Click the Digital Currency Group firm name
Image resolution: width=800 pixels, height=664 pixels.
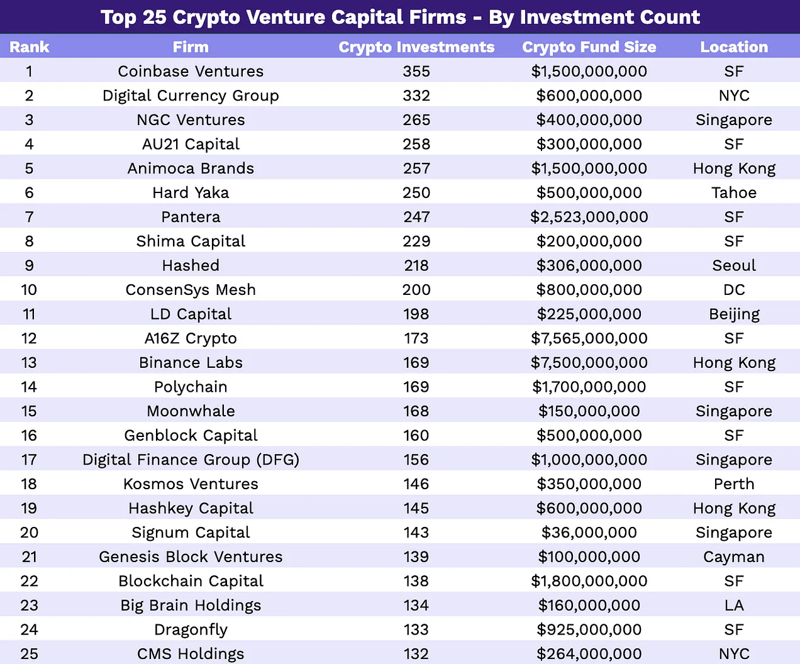[191, 96]
